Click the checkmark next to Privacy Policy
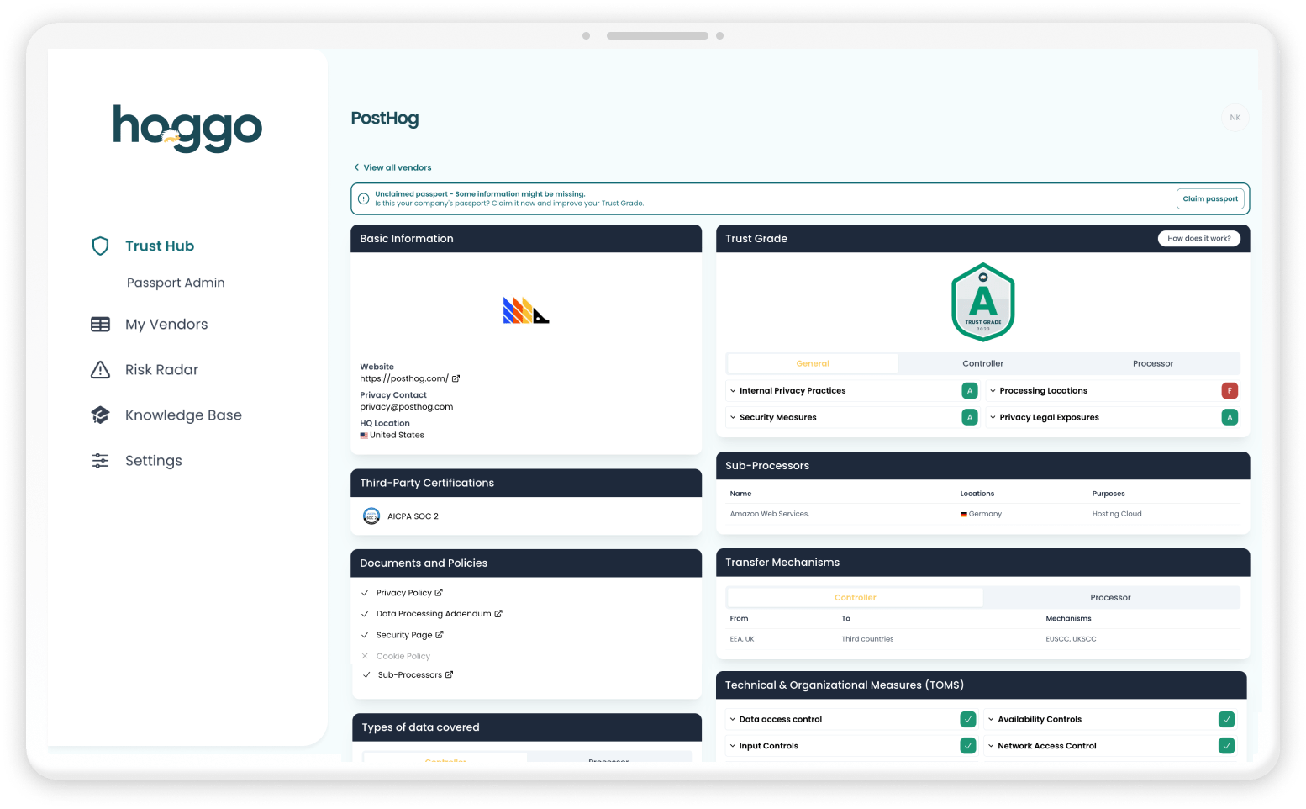 point(365,593)
